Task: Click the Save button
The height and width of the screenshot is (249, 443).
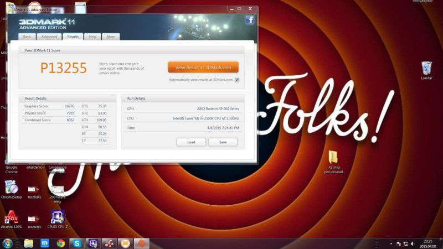Action: click(x=223, y=142)
